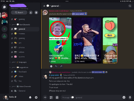Open the Felix concert short thumbnail

[87, 41]
